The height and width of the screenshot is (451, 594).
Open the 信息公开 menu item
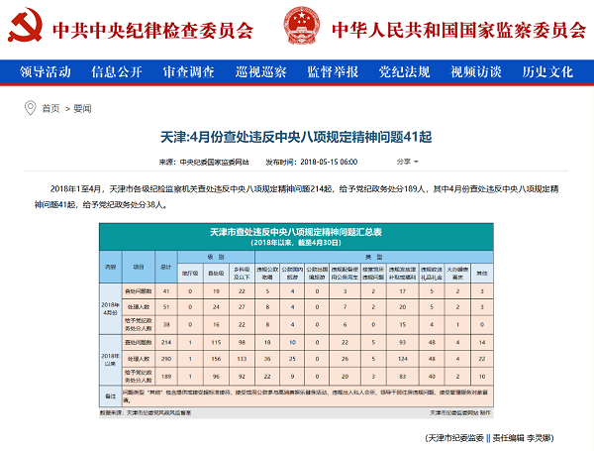(x=117, y=71)
